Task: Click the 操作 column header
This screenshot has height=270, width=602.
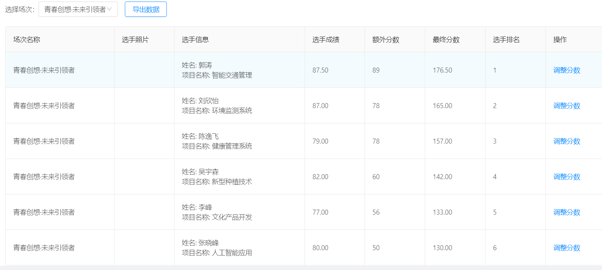Action: [x=574, y=39]
